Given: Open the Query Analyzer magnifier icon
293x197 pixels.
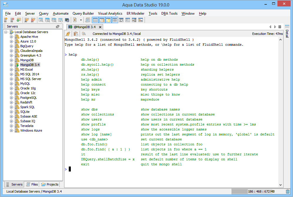Looking at the screenshot, I should (41, 20).
